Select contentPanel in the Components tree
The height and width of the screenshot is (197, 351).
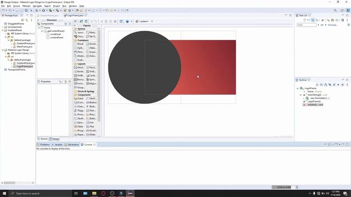(56, 38)
